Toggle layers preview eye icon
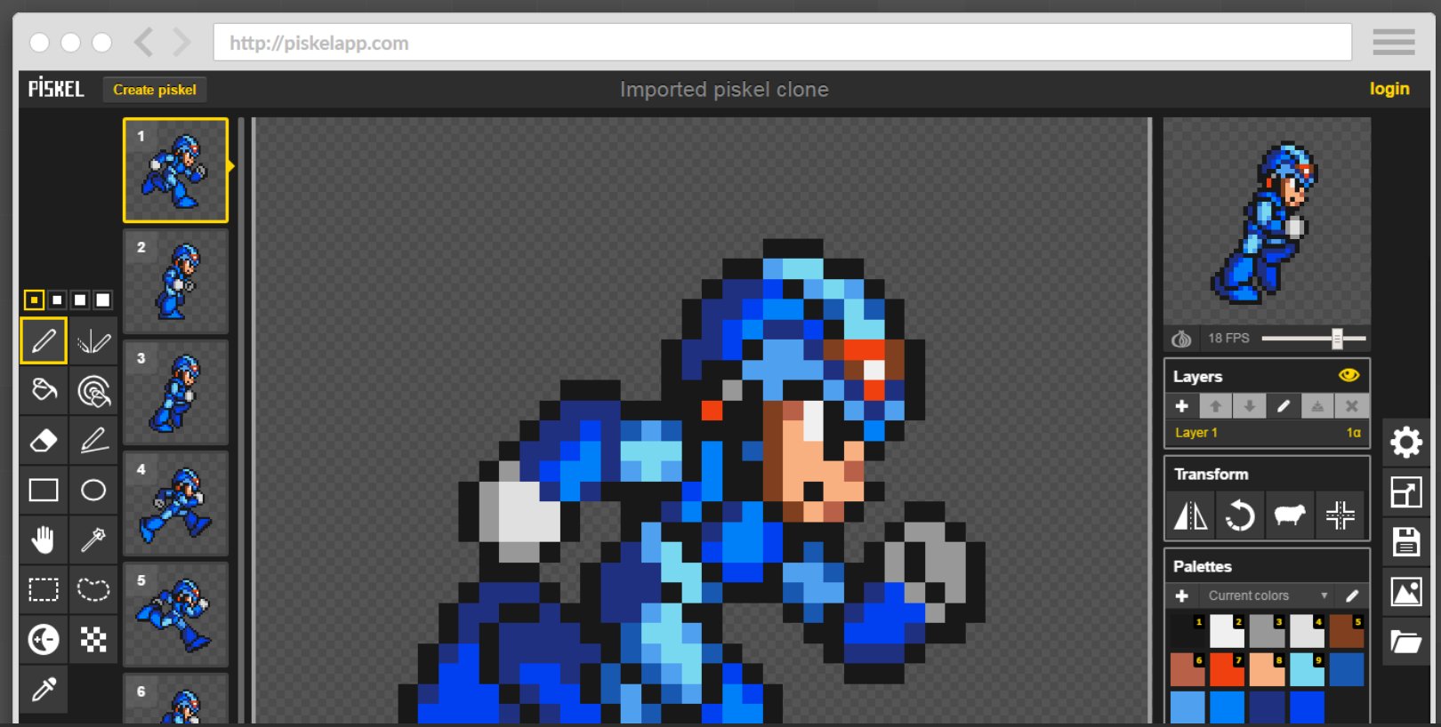This screenshot has height=727, width=1441. [1348, 375]
